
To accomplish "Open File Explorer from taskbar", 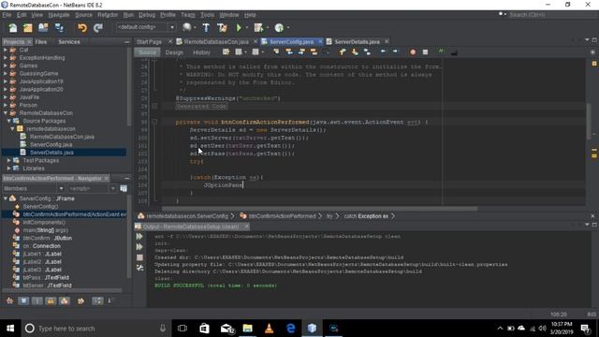I will coord(247,329).
